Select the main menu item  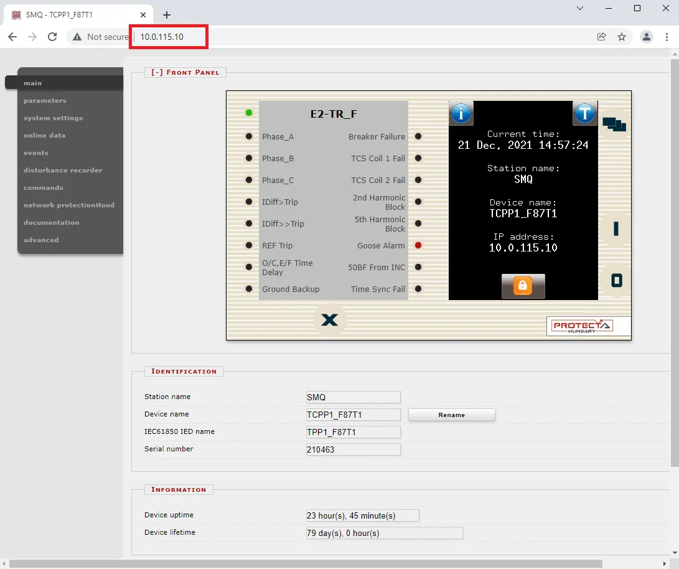(x=64, y=83)
